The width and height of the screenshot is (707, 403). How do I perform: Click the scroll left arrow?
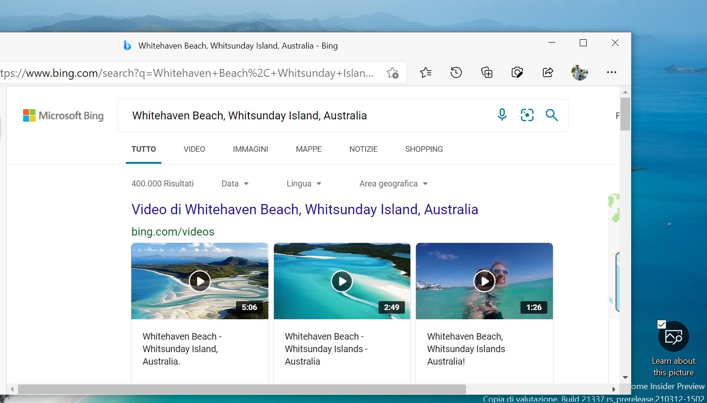click(x=12, y=389)
